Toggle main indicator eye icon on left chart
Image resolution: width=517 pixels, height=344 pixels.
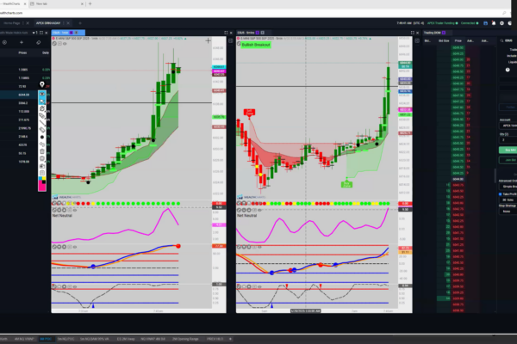pos(65,44)
